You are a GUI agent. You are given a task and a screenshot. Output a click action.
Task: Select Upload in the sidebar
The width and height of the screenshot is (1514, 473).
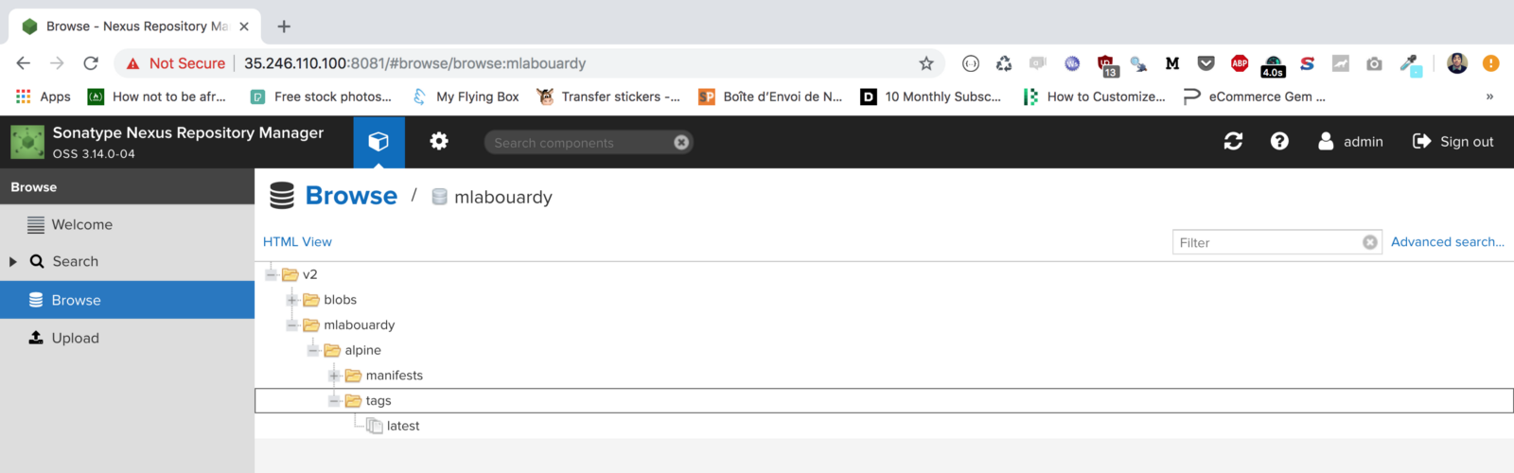(75, 339)
